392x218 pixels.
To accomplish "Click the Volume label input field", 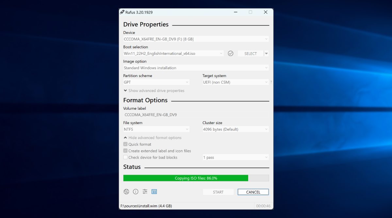I will [x=196, y=115].
